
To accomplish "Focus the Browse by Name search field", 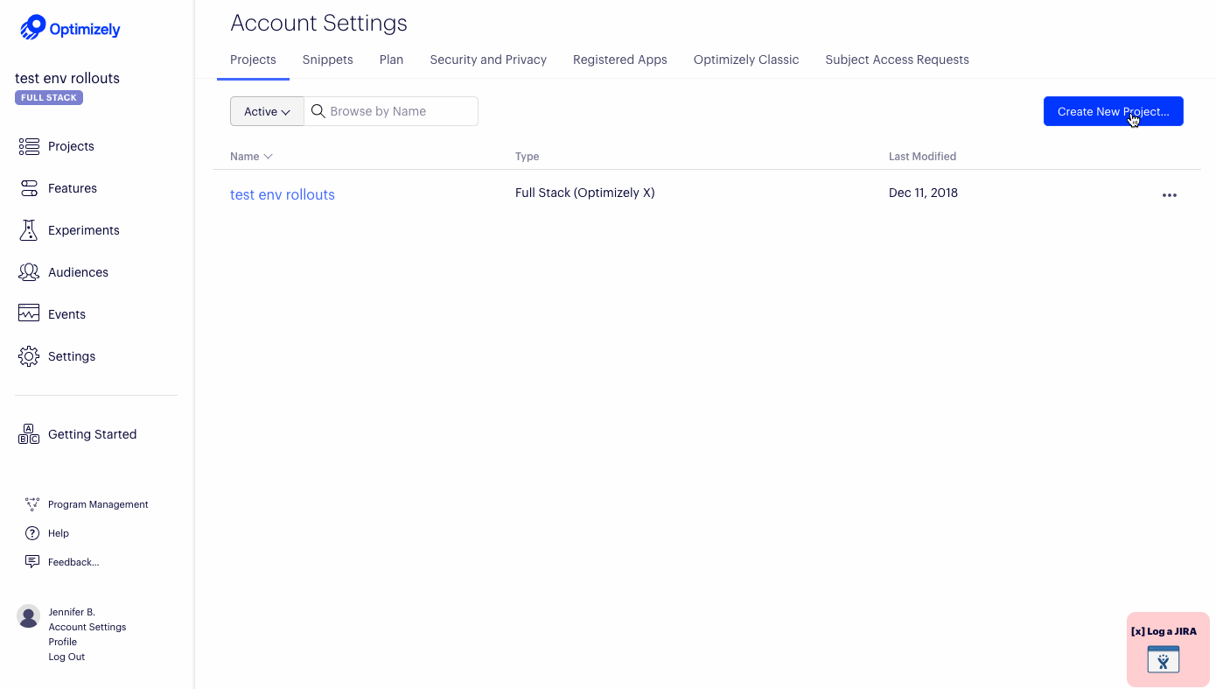I will [x=391, y=111].
